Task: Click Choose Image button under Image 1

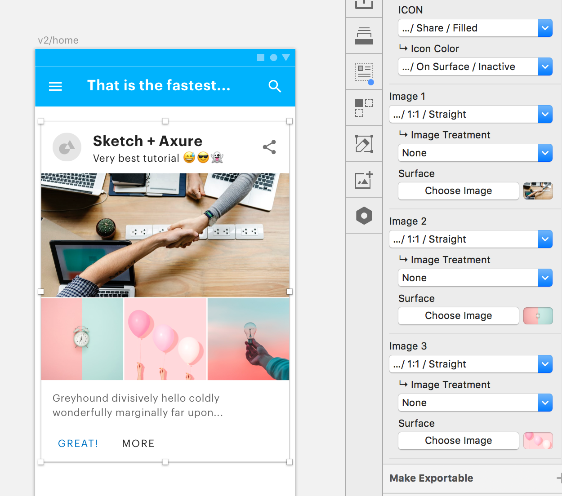Action: [x=459, y=191]
